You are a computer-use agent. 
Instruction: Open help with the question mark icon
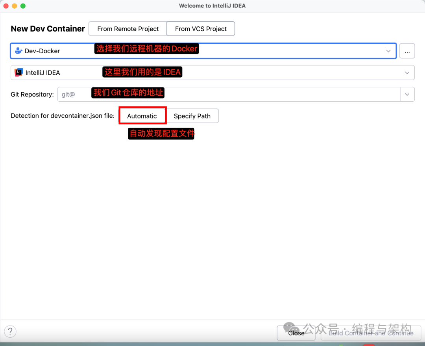[10, 331]
